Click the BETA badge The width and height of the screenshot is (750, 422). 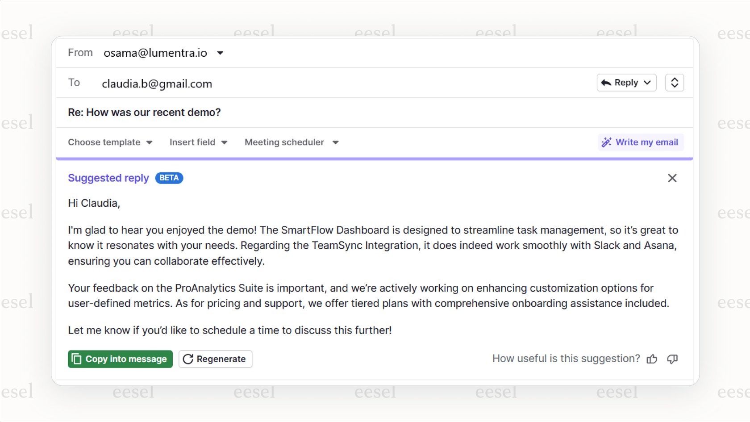pyautogui.click(x=169, y=178)
